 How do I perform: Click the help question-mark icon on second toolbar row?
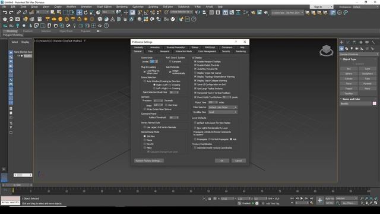pyautogui.click(x=194, y=19)
